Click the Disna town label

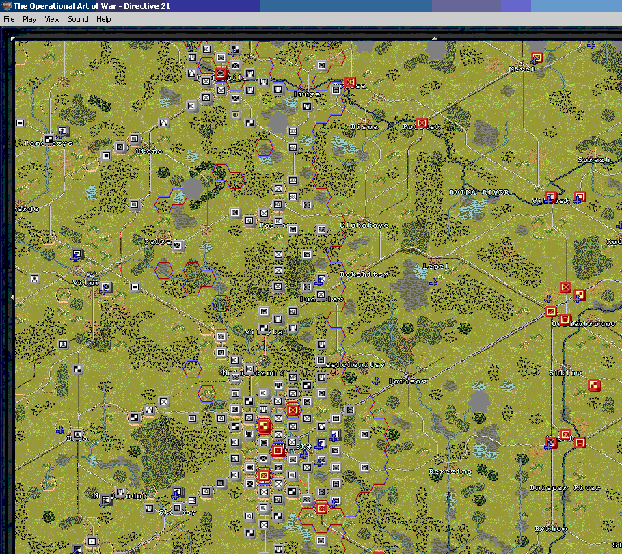(x=364, y=127)
